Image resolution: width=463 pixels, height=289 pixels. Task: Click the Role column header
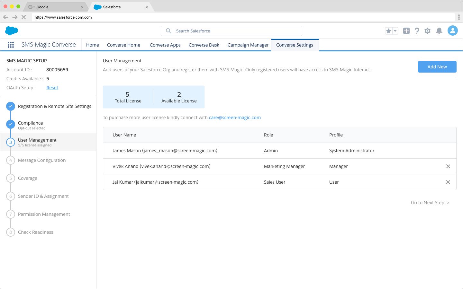(x=268, y=135)
